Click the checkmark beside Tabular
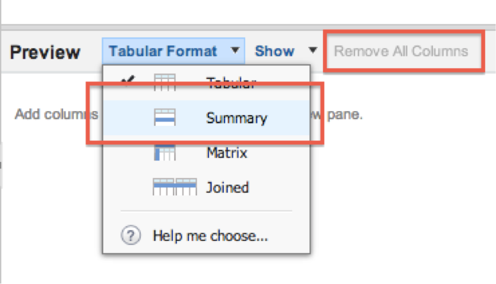Viewport: 496px width, 284px height. coord(127,82)
